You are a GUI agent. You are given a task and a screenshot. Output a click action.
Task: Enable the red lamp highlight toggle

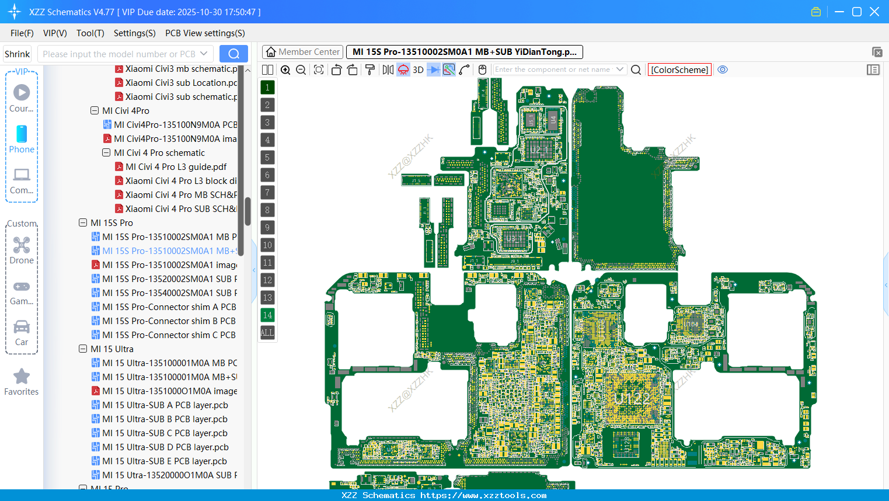[403, 69]
